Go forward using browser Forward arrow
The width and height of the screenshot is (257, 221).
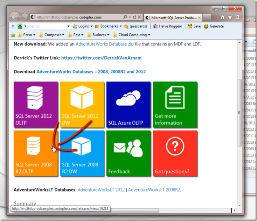click(25, 17)
